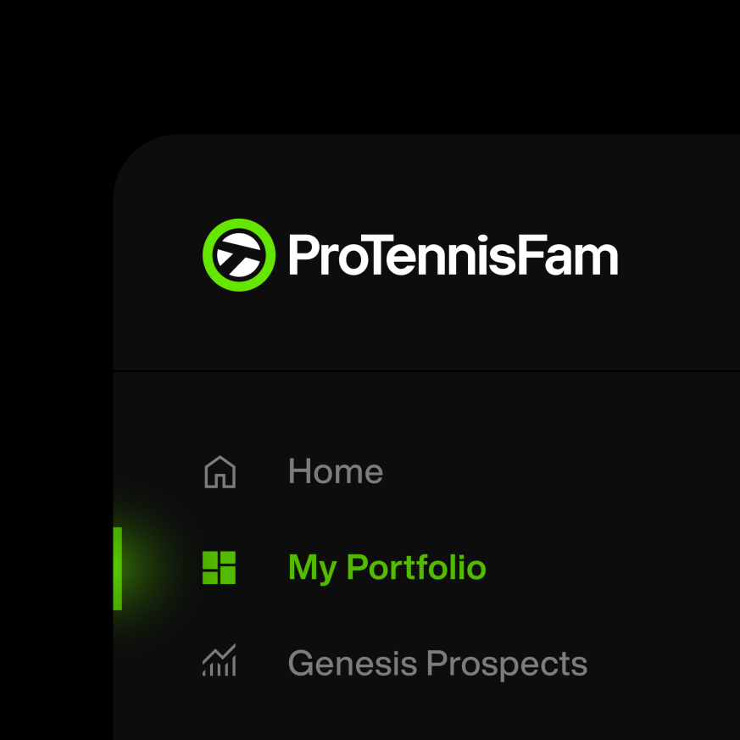Click the rising bar graph icon
Screen dimensions: 740x740
pos(220,661)
